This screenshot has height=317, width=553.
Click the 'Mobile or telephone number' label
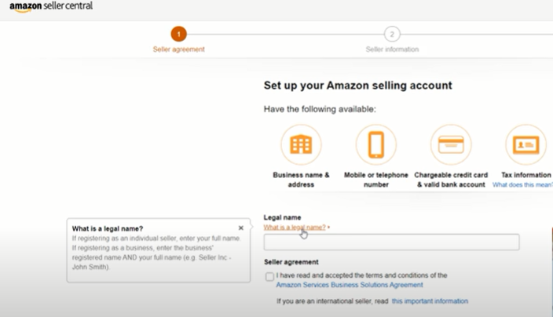click(375, 180)
